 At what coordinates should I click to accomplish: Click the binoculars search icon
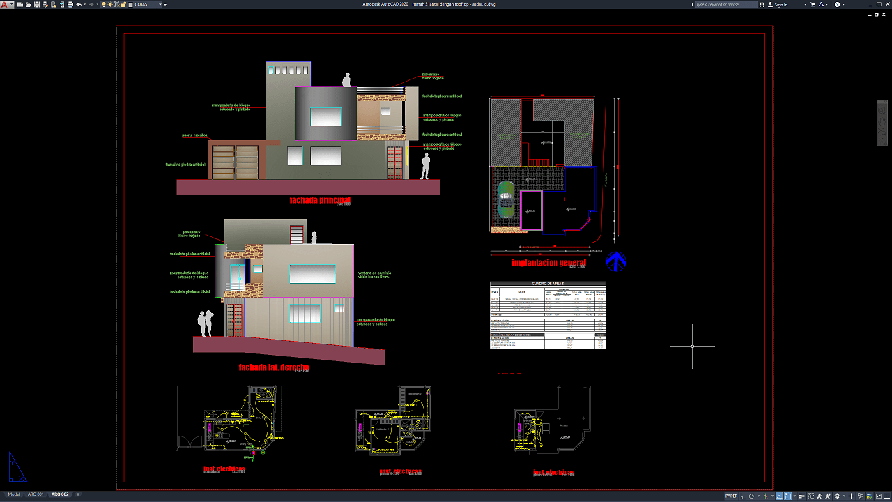pos(762,4)
